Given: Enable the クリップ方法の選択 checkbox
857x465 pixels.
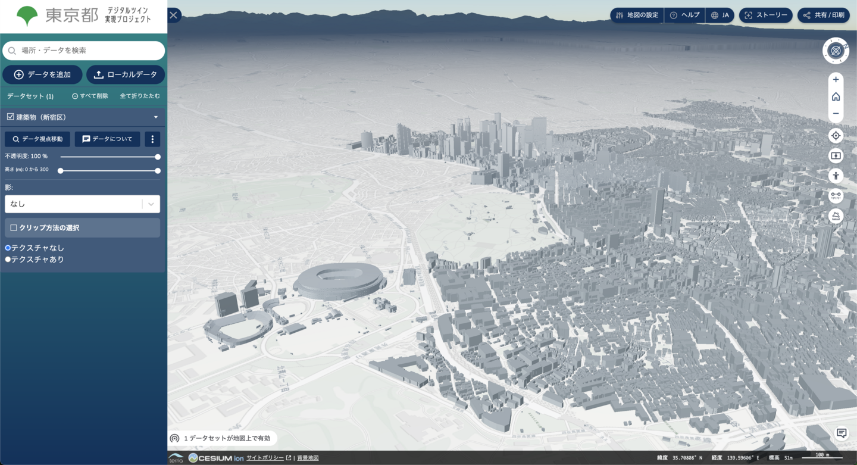Looking at the screenshot, I should [14, 227].
